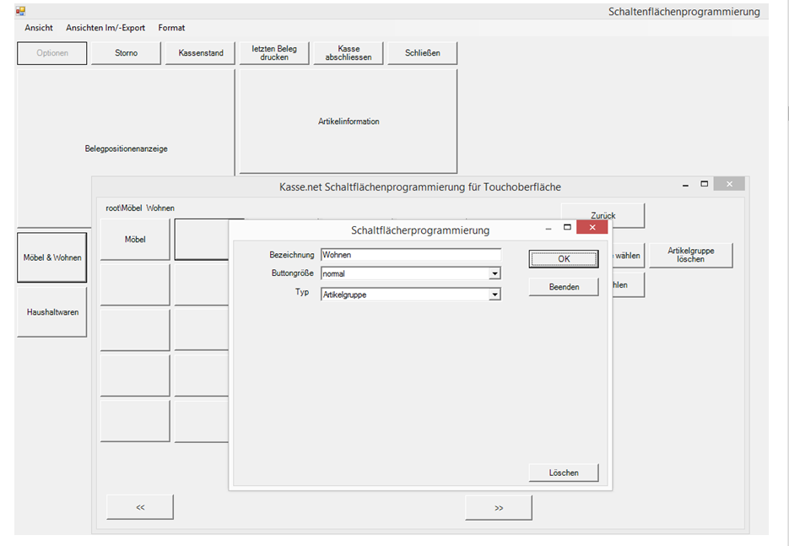Click the Kassenstand button
The height and width of the screenshot is (546, 789).
coord(201,53)
